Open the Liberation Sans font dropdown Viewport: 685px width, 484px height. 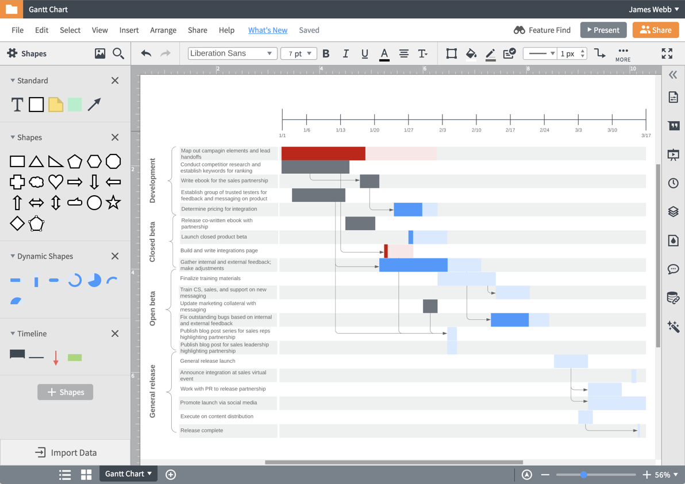point(232,53)
